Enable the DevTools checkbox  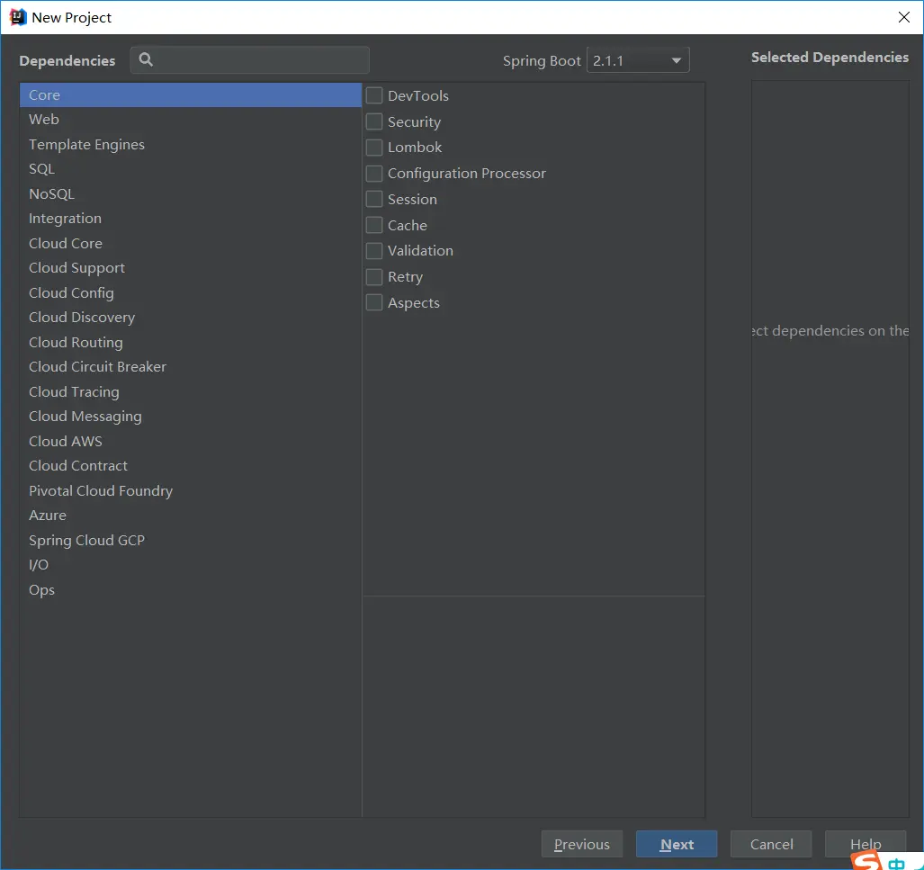(x=374, y=95)
